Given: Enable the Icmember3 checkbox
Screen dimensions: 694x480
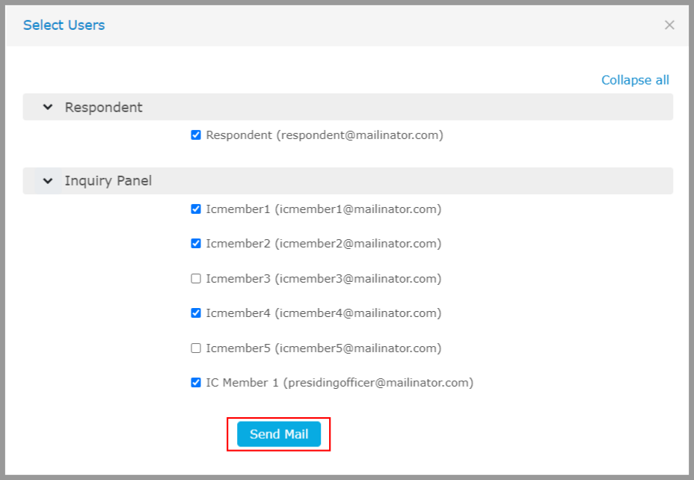Looking at the screenshot, I should (196, 279).
